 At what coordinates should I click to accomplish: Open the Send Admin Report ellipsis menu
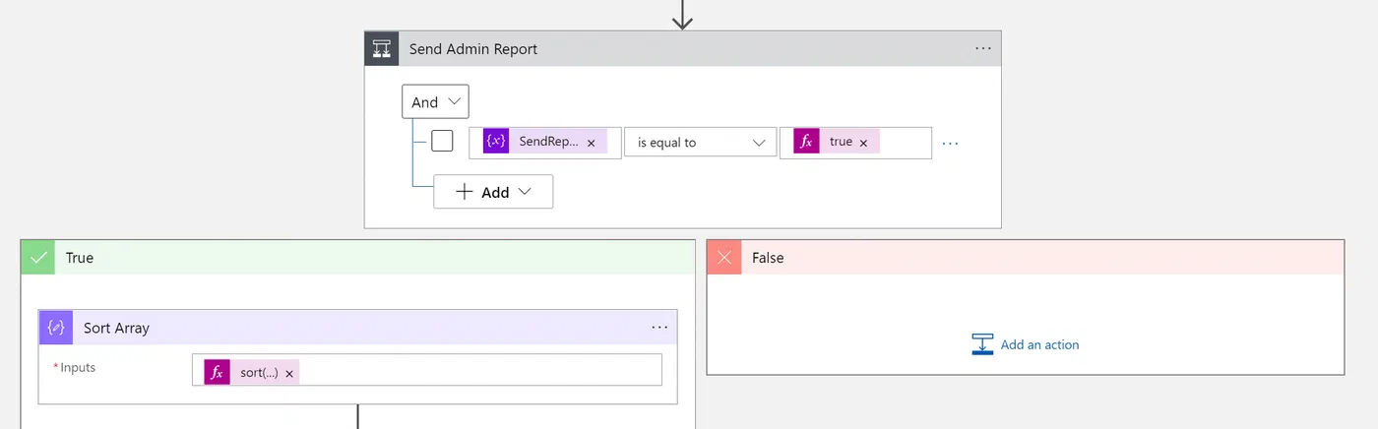pyautogui.click(x=983, y=48)
